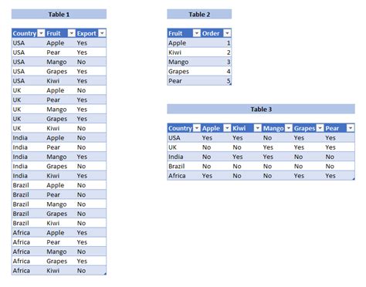Select the Table 3 title cell

click(261, 110)
